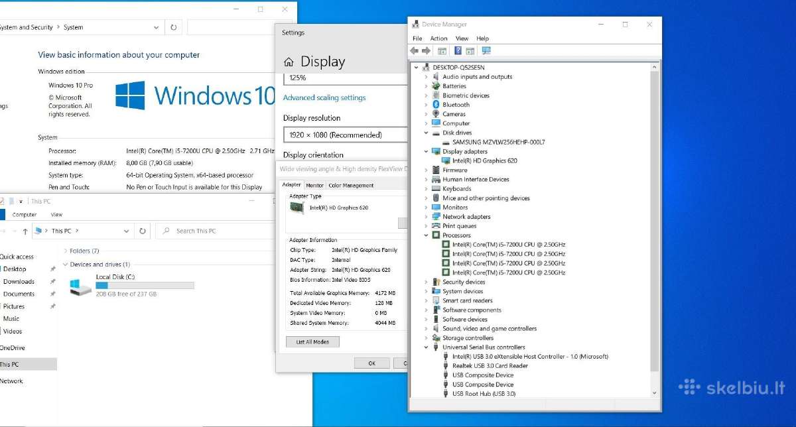Click System in the Control Panel breadcrumb
796x427 pixels.
[74, 27]
